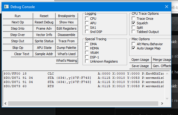This screenshot has width=178, height=115.
Task: Click the Save Usage button
Action: (140, 66)
